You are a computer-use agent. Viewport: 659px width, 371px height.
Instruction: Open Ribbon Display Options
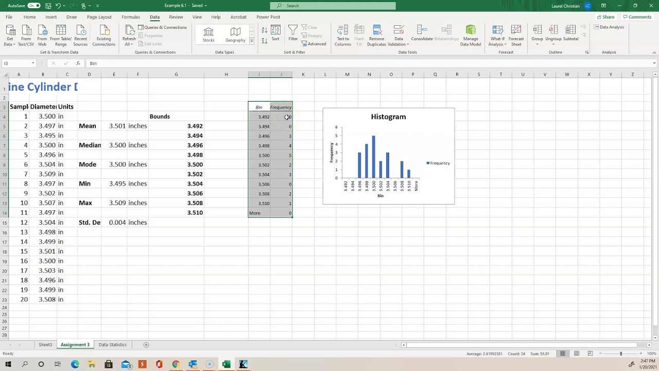coord(603,6)
